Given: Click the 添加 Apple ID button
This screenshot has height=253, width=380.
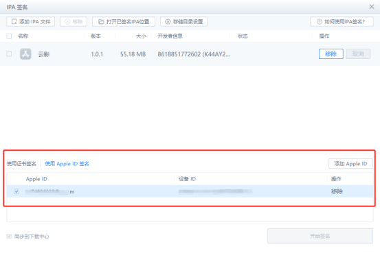Looking at the screenshot, I should [350, 164].
